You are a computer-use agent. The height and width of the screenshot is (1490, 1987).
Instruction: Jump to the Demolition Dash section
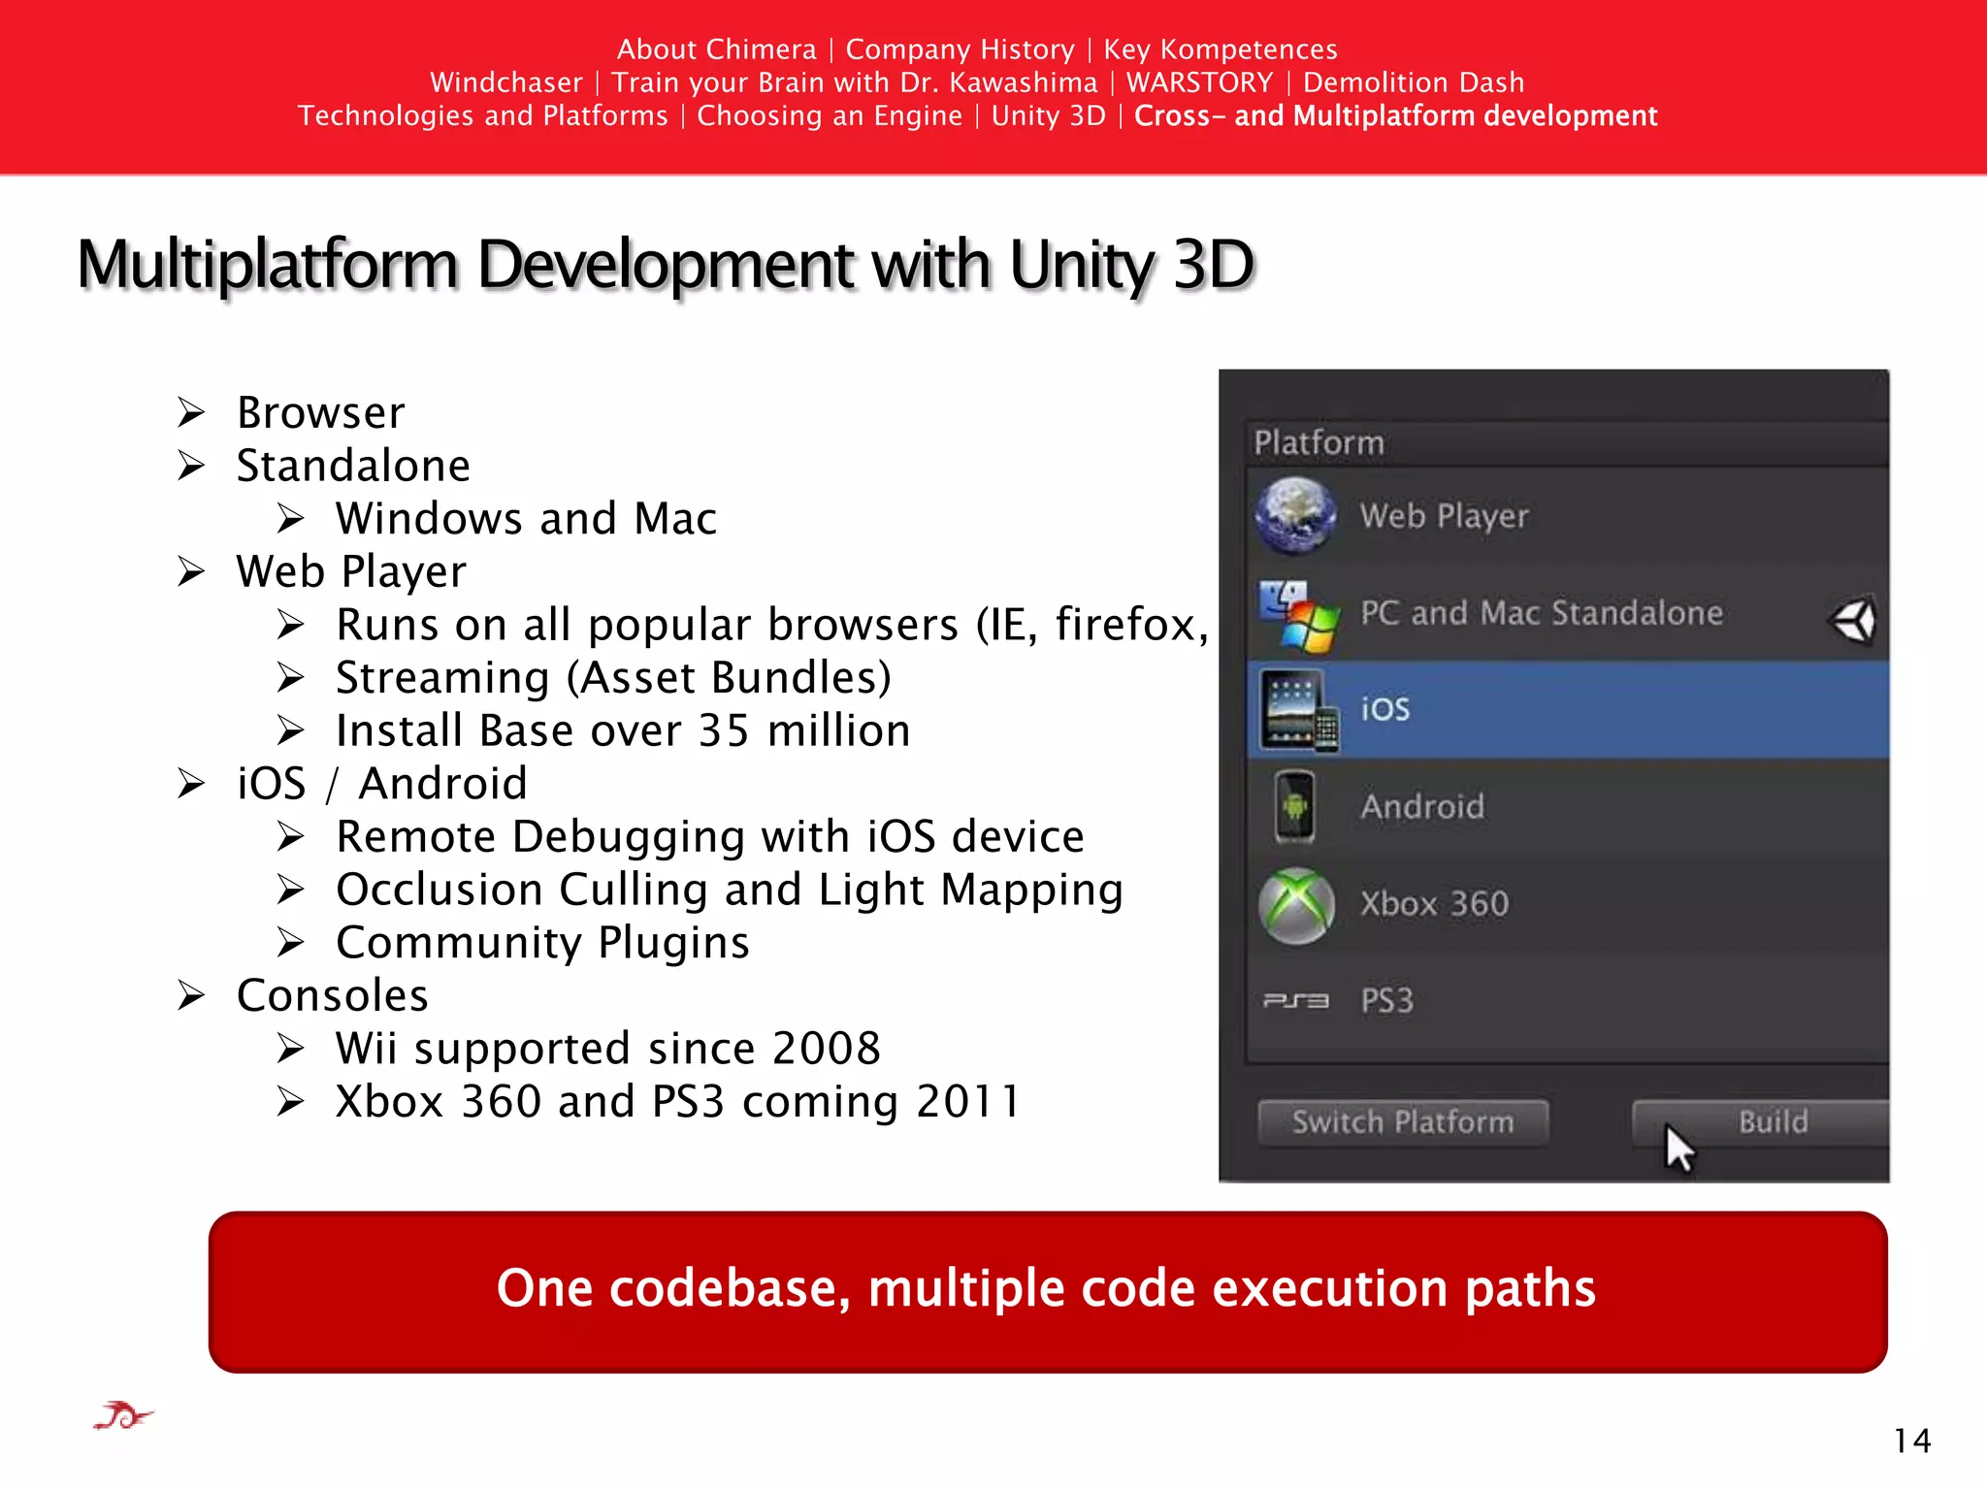1413,82
